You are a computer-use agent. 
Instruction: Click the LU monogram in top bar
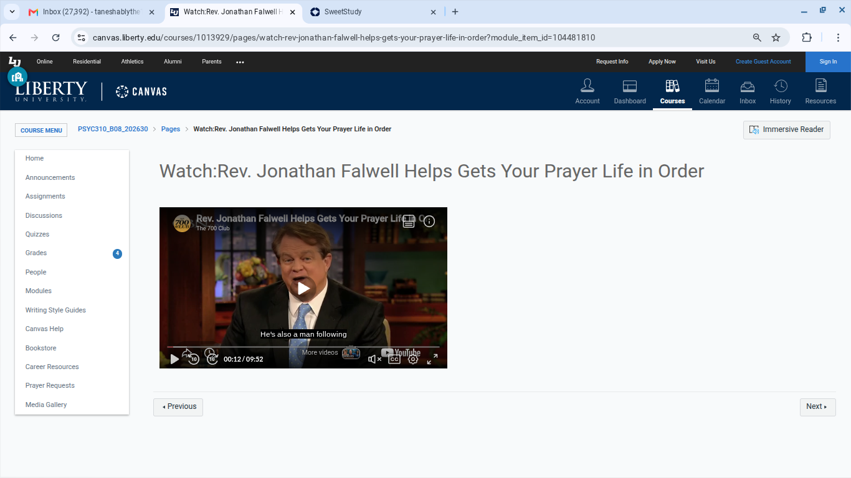[x=14, y=62]
